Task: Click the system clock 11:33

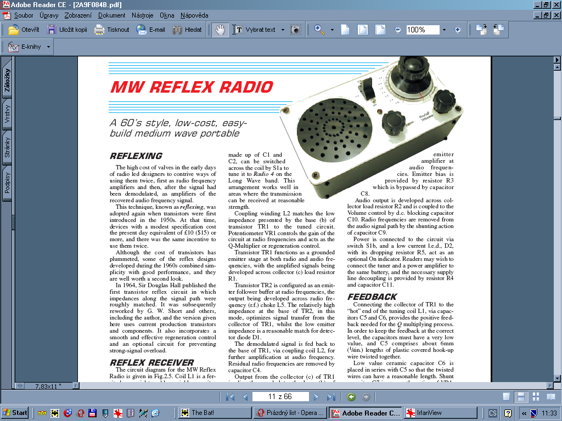Action: [549, 413]
